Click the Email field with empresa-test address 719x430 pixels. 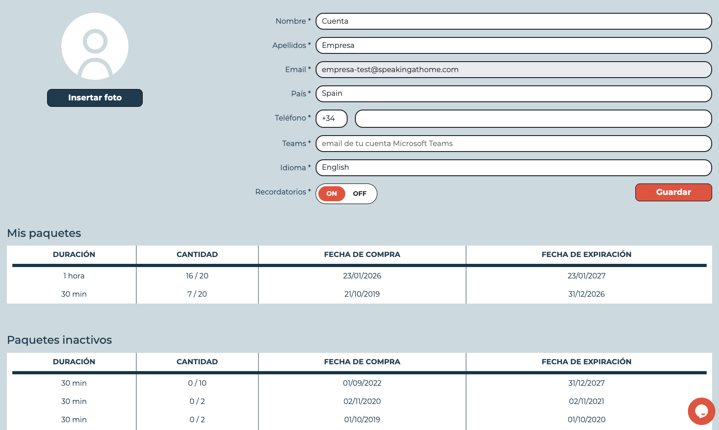pos(514,70)
